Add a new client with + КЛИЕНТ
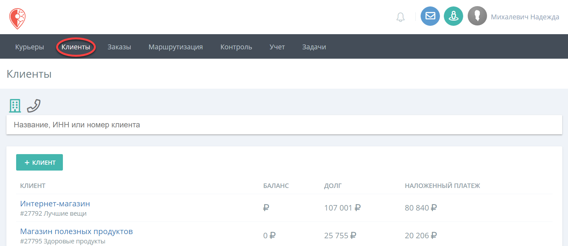568x246 pixels. point(39,162)
